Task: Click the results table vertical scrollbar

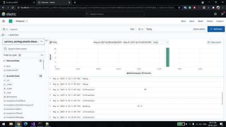Action: (222, 98)
